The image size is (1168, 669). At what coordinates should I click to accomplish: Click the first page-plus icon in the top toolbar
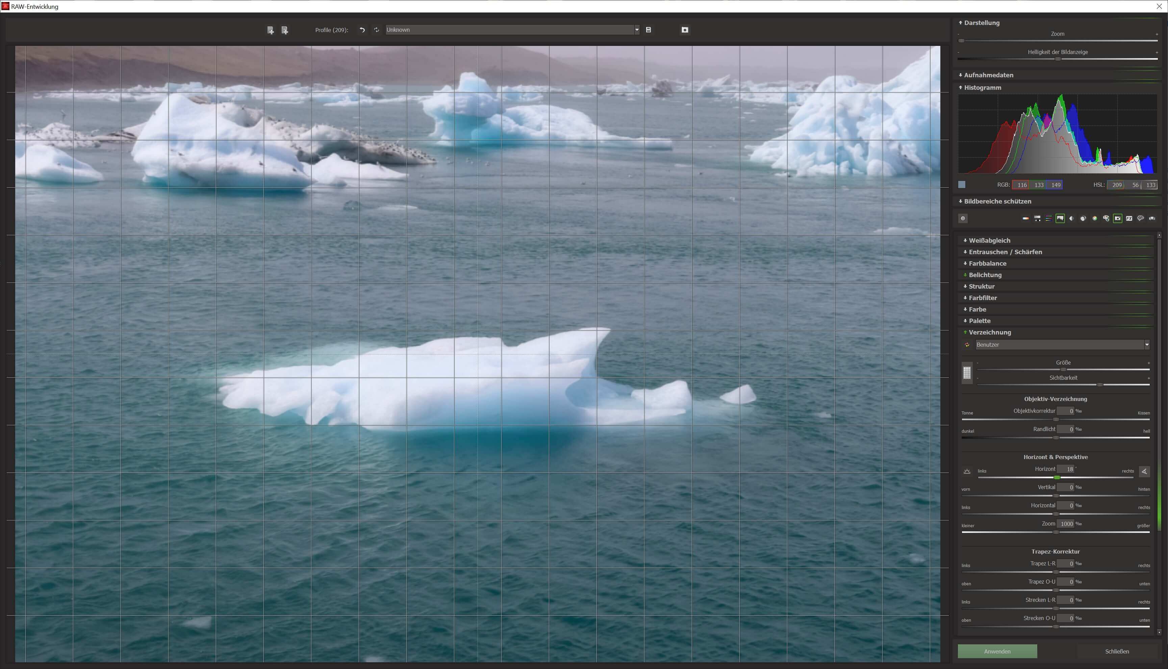(270, 30)
